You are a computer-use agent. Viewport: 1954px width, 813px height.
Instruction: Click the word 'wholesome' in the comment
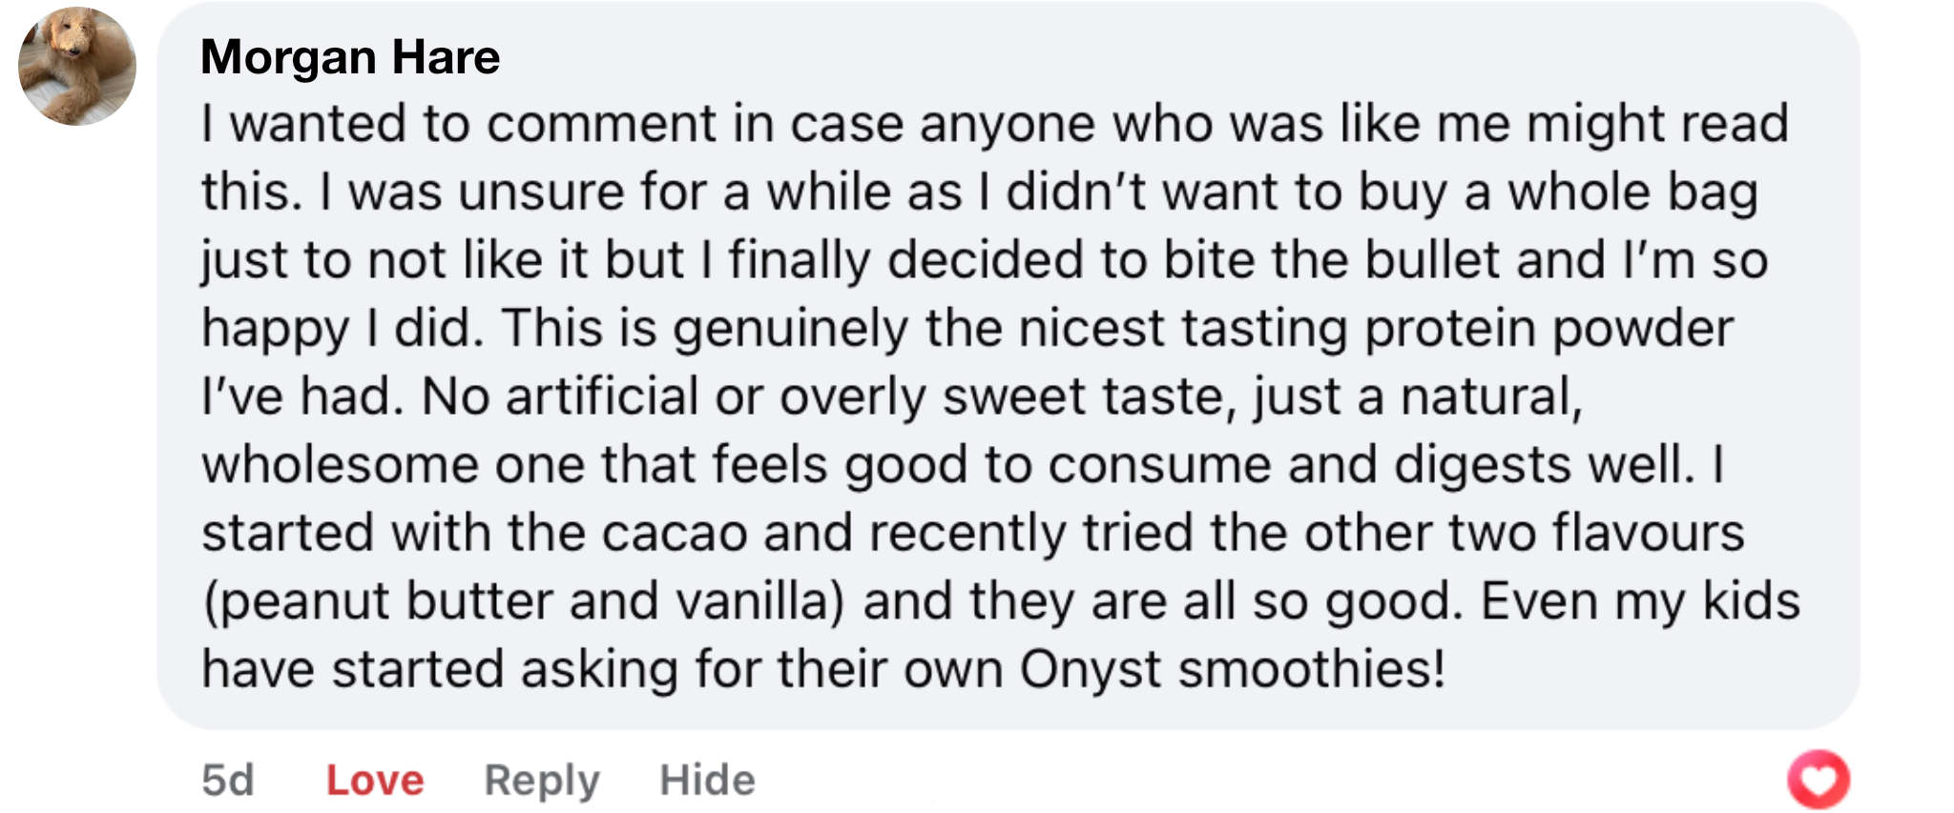tap(339, 465)
